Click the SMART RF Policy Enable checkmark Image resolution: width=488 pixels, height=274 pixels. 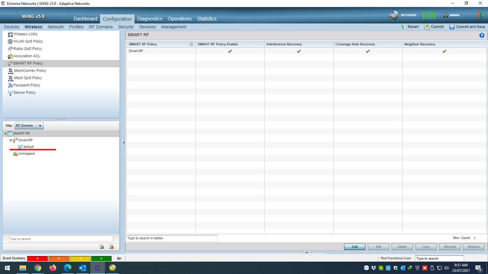[230, 51]
